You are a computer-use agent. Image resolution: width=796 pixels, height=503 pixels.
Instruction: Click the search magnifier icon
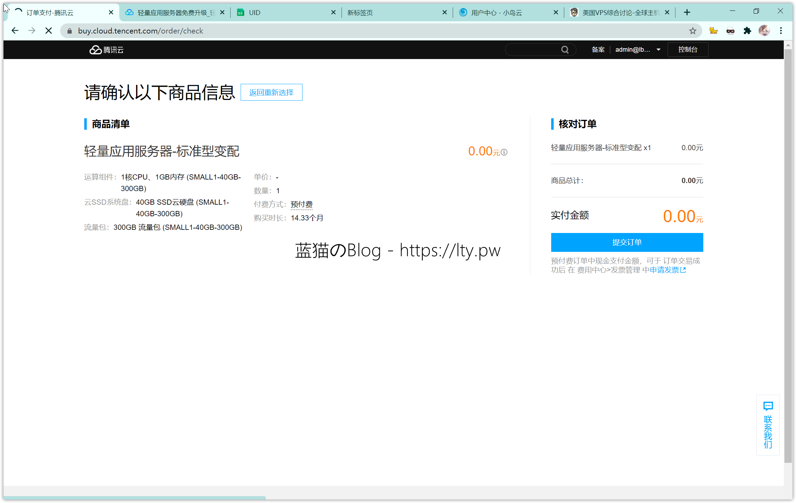(565, 50)
